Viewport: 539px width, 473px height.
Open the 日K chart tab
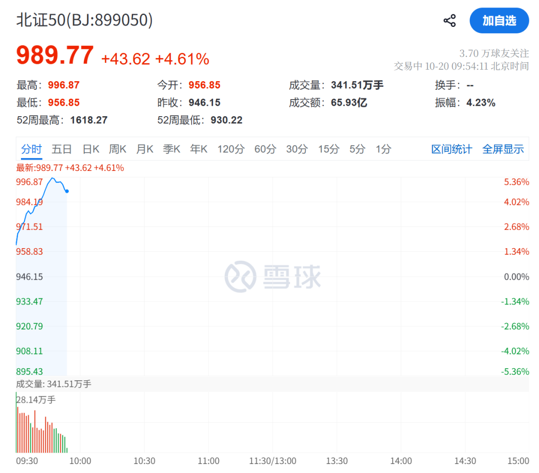click(x=91, y=149)
